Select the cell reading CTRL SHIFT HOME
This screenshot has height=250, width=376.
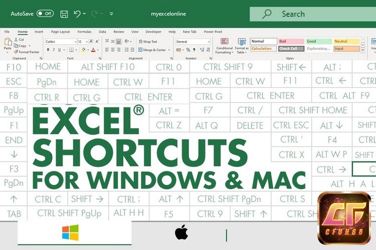(311, 110)
